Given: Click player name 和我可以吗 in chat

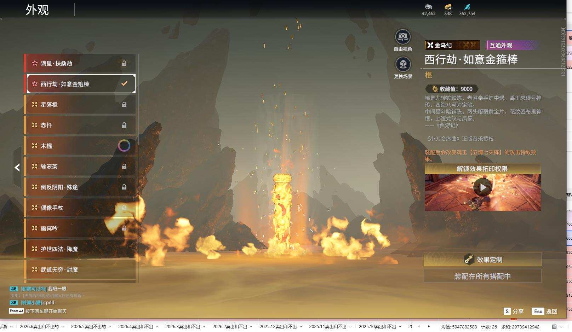Looking at the screenshot, I should (33, 289).
